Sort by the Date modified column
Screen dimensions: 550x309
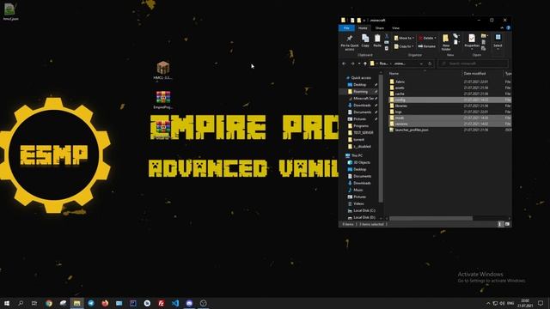click(x=474, y=74)
